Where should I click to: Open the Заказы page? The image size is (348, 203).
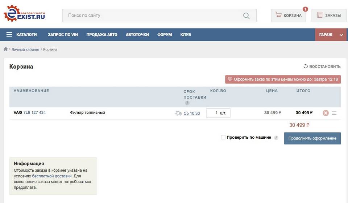[329, 16]
